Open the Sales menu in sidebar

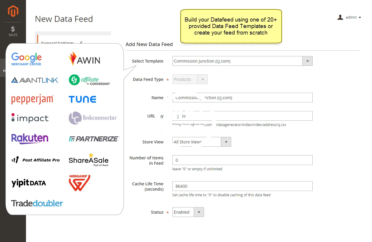[13, 31]
